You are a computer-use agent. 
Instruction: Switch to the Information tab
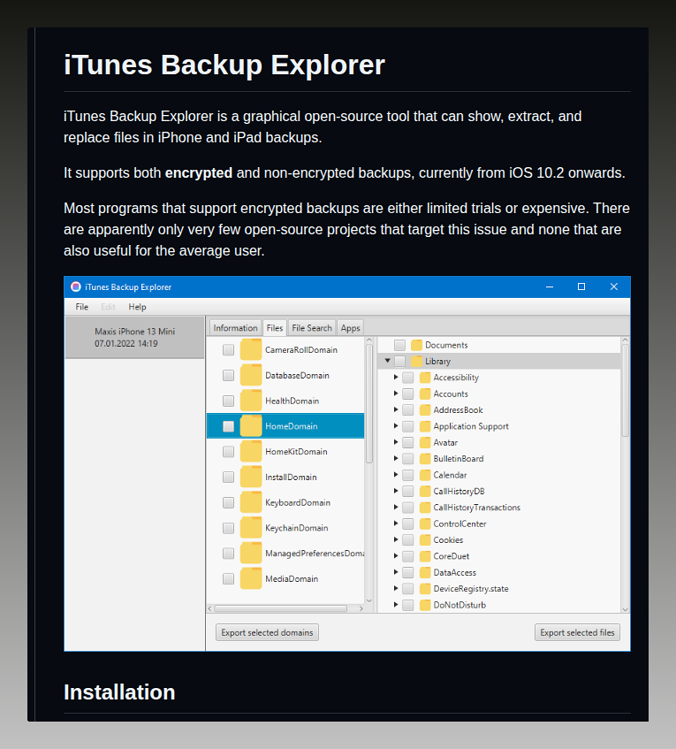235,328
